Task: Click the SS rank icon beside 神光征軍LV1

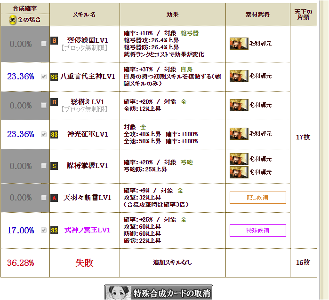Action: [54, 134]
